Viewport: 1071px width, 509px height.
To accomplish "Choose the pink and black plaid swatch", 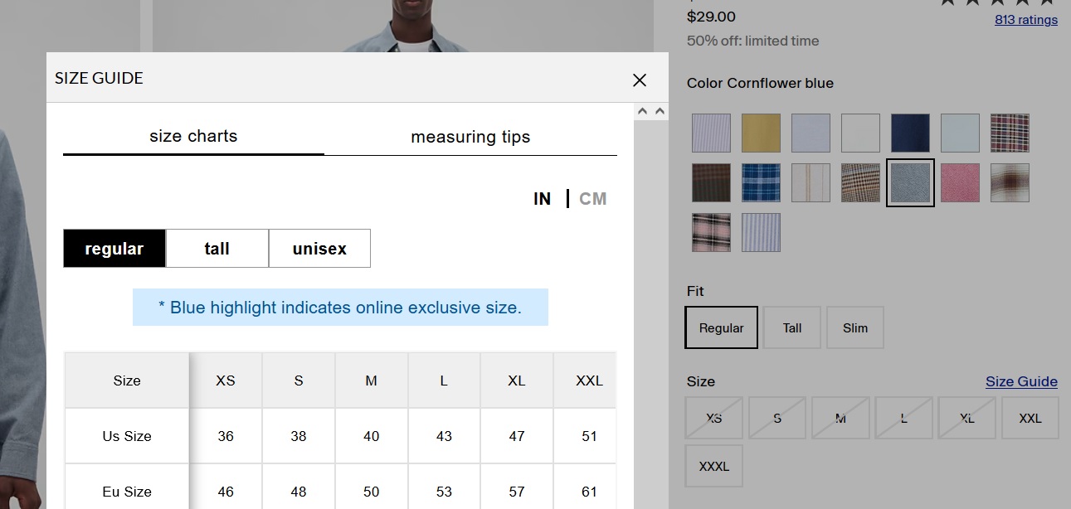I will click(x=711, y=232).
